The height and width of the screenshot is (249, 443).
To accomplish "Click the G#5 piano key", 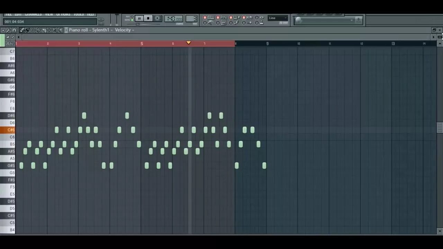I will coord(8,166).
